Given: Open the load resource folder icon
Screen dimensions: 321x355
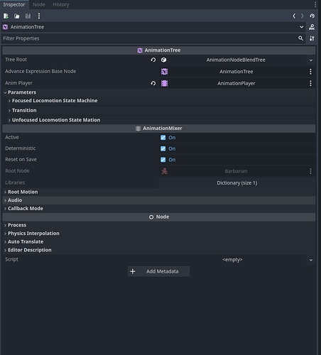Looking at the screenshot, I should point(17,16).
